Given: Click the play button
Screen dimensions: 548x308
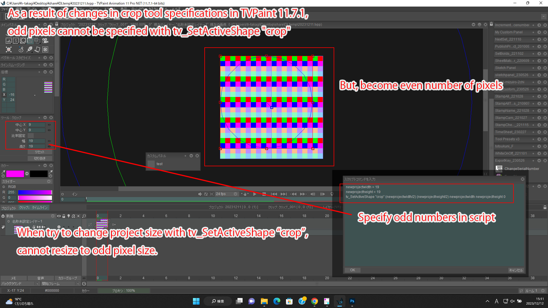Looking at the screenshot, I should coord(255,194).
